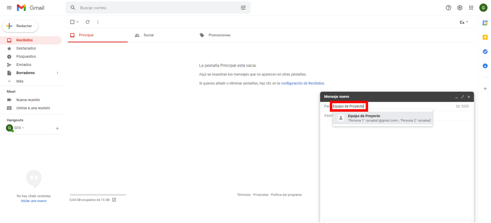The width and height of the screenshot is (491, 223).
Task: Select the Equipo de Proyecto contact suggestion
Action: point(383,118)
